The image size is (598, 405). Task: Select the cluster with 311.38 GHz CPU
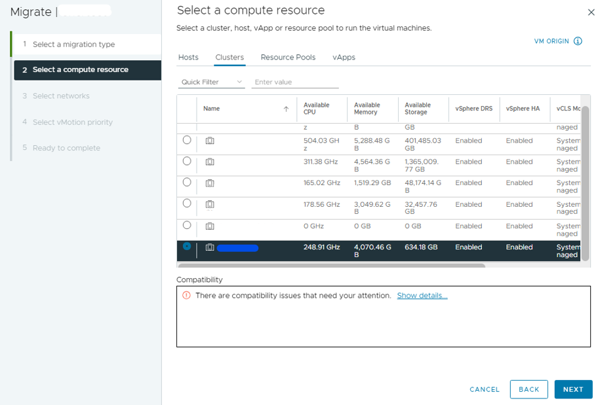187,161
